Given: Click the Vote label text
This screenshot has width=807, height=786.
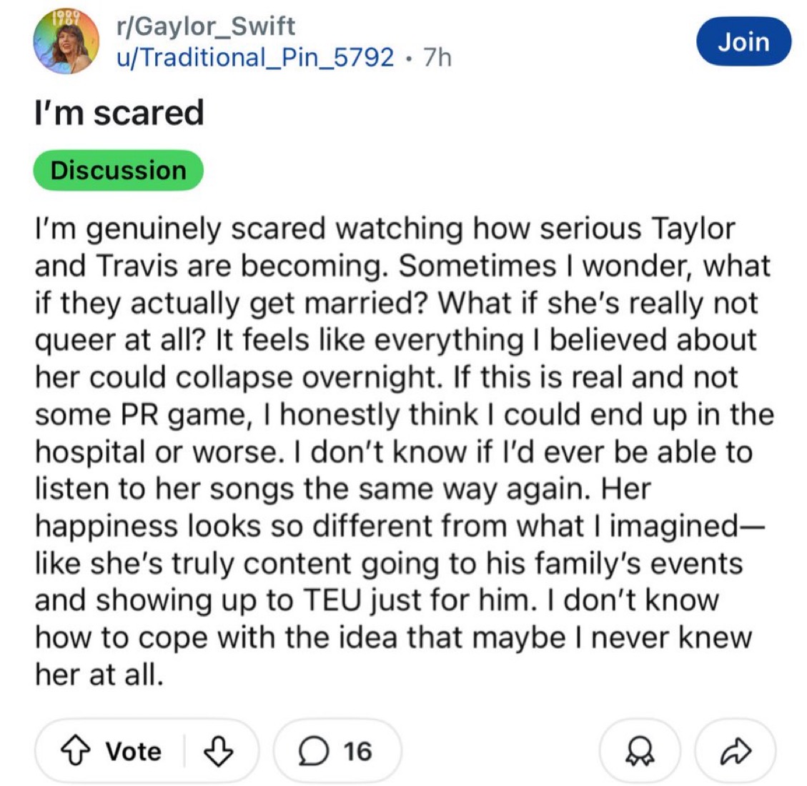Looking at the screenshot, I should 134,751.
